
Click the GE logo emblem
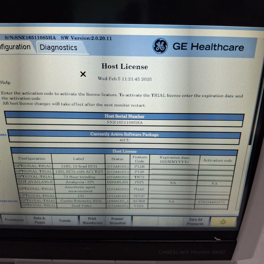pos(160,46)
